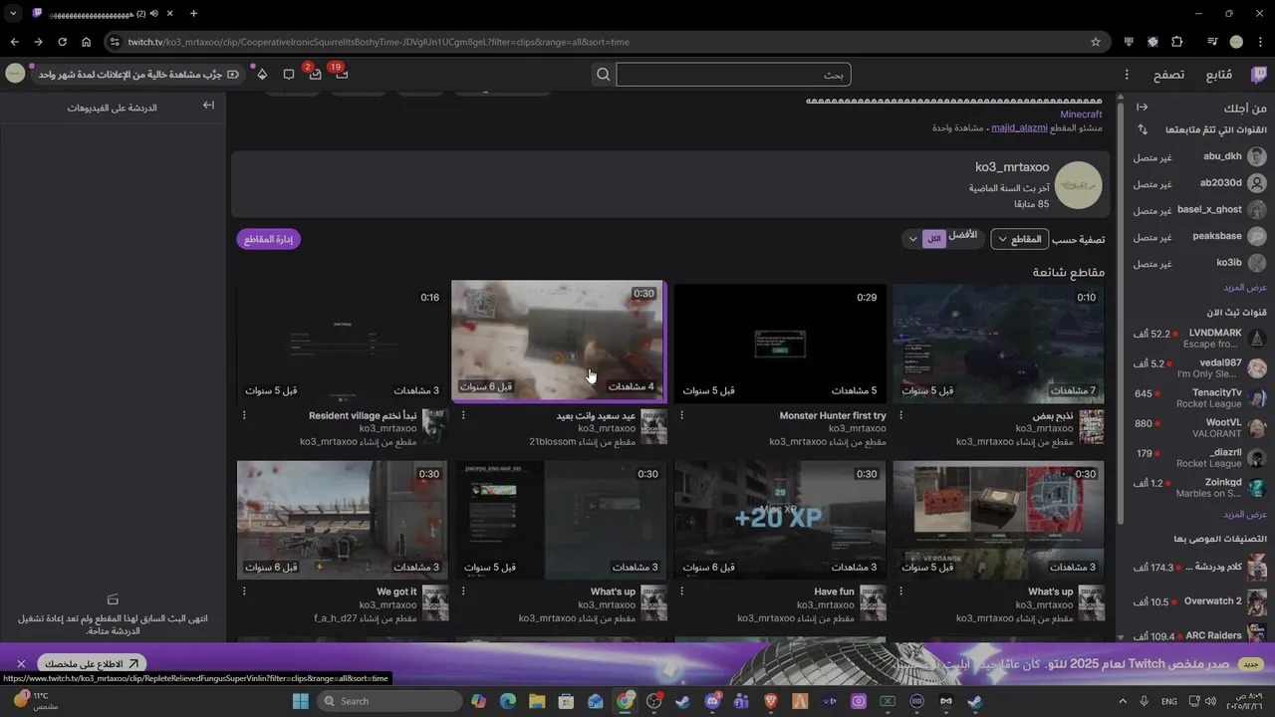The image size is (1275, 717).
Task: Sort followed channels with the arrows icon
Action: coord(1143,130)
